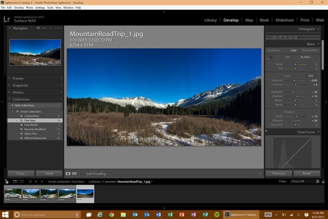Open the Print module
The image size is (328, 219).
pyautogui.click(x=305, y=20)
